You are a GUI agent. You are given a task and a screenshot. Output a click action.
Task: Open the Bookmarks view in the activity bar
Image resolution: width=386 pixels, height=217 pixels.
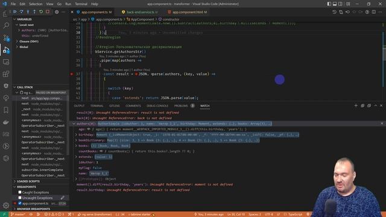point(6,110)
